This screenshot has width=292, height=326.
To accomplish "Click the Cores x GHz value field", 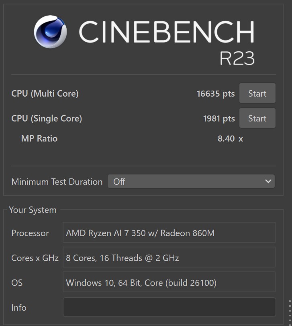I will [x=169, y=258].
